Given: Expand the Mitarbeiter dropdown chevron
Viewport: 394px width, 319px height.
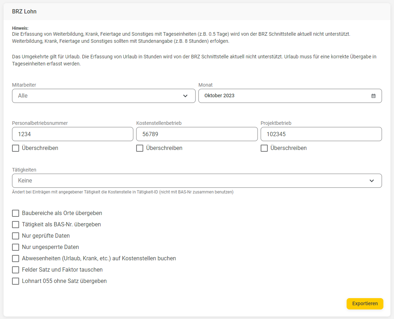Looking at the screenshot, I should (x=185, y=96).
